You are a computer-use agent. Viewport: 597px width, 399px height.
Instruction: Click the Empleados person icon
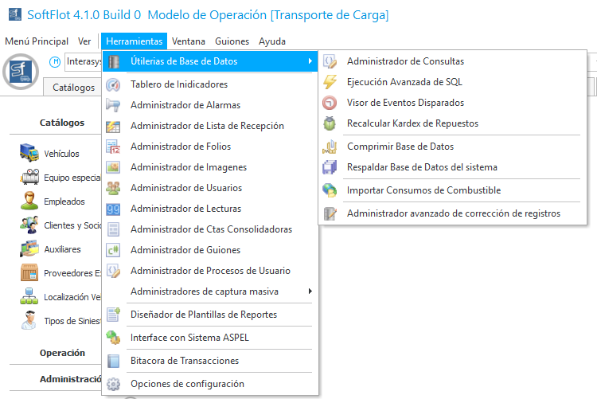[x=30, y=201]
